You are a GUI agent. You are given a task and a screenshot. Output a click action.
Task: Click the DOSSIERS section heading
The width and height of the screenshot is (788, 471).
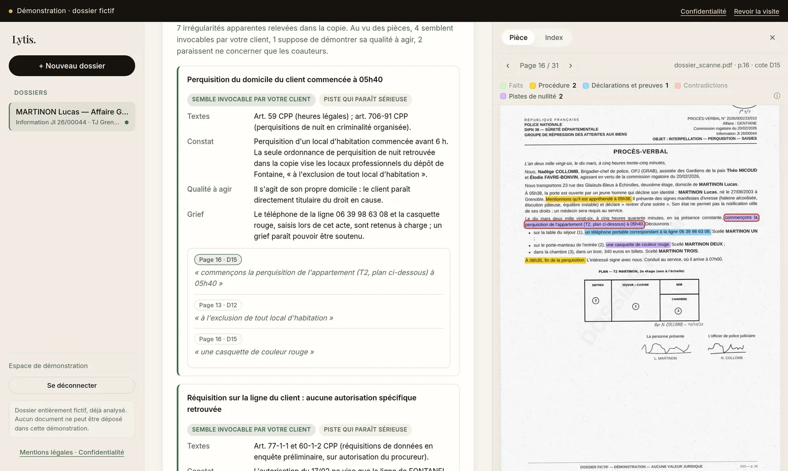click(x=31, y=93)
